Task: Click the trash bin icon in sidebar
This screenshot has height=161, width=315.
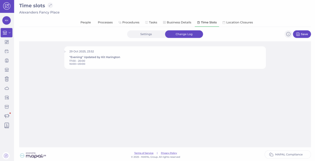Action: pyautogui.click(x=6, y=79)
